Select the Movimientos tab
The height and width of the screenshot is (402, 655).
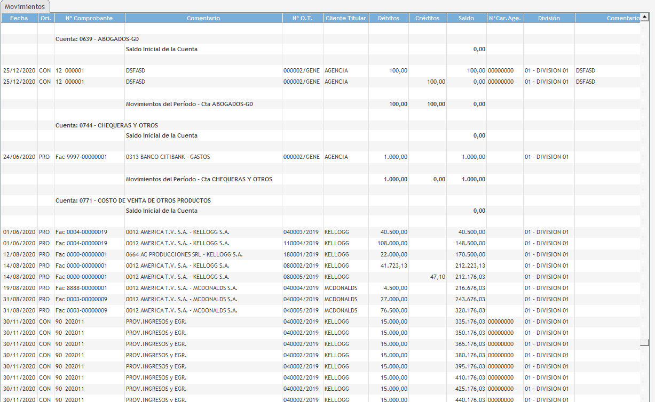[25, 6]
